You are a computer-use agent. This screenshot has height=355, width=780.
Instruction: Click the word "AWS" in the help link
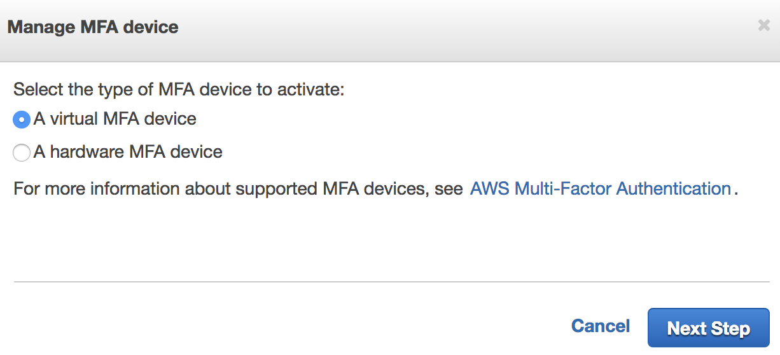point(490,189)
